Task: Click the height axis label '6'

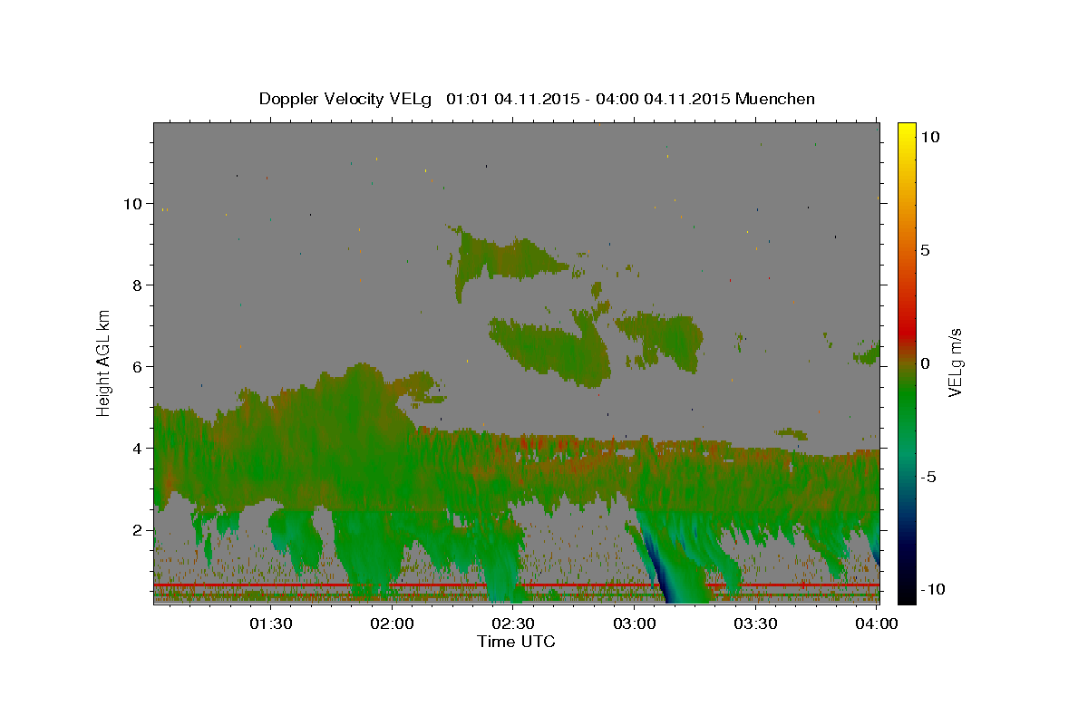Action: (x=138, y=366)
